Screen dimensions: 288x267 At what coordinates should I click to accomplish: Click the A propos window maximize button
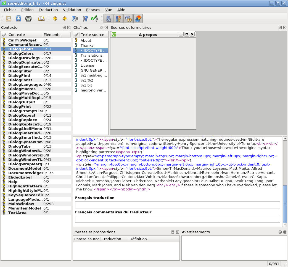[x=187, y=34]
